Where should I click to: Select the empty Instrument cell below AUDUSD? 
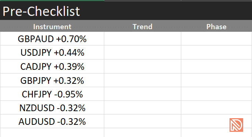(x=52, y=133)
